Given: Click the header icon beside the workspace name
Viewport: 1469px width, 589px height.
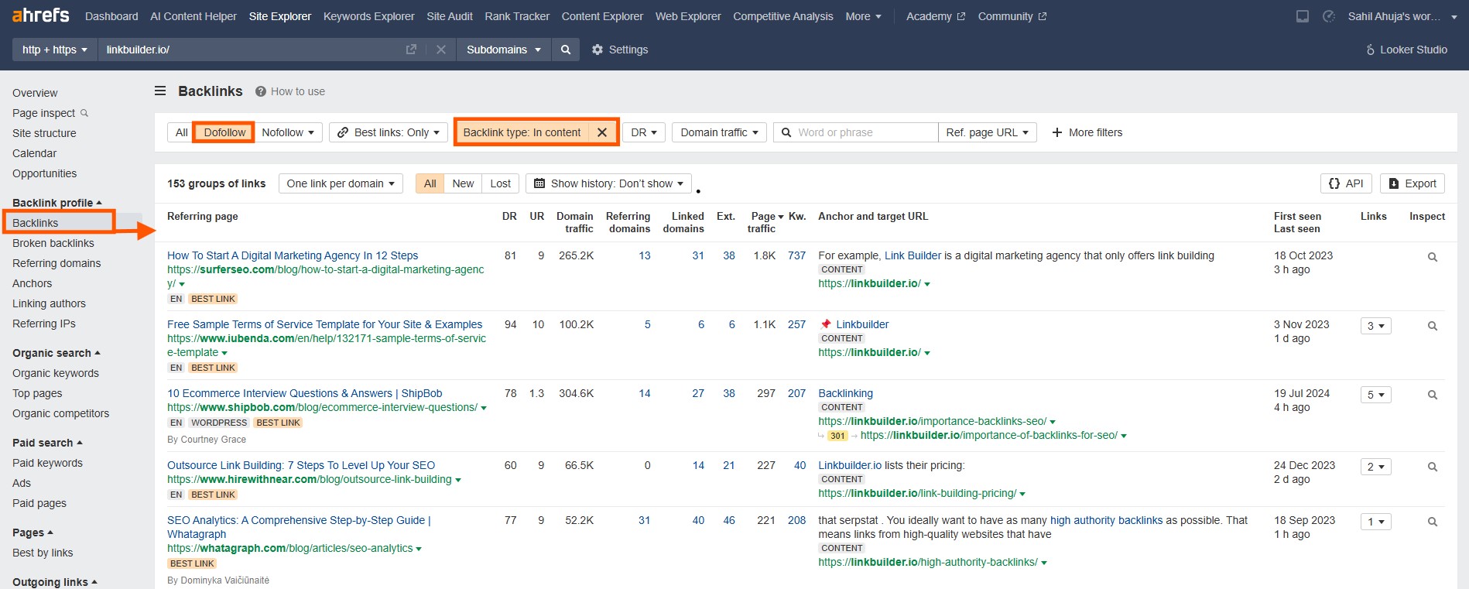Looking at the screenshot, I should [x=1329, y=16].
